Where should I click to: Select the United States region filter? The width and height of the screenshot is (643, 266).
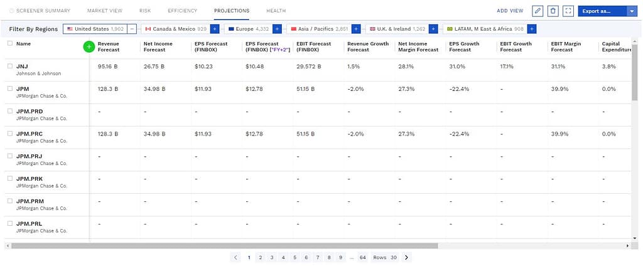tap(95, 29)
